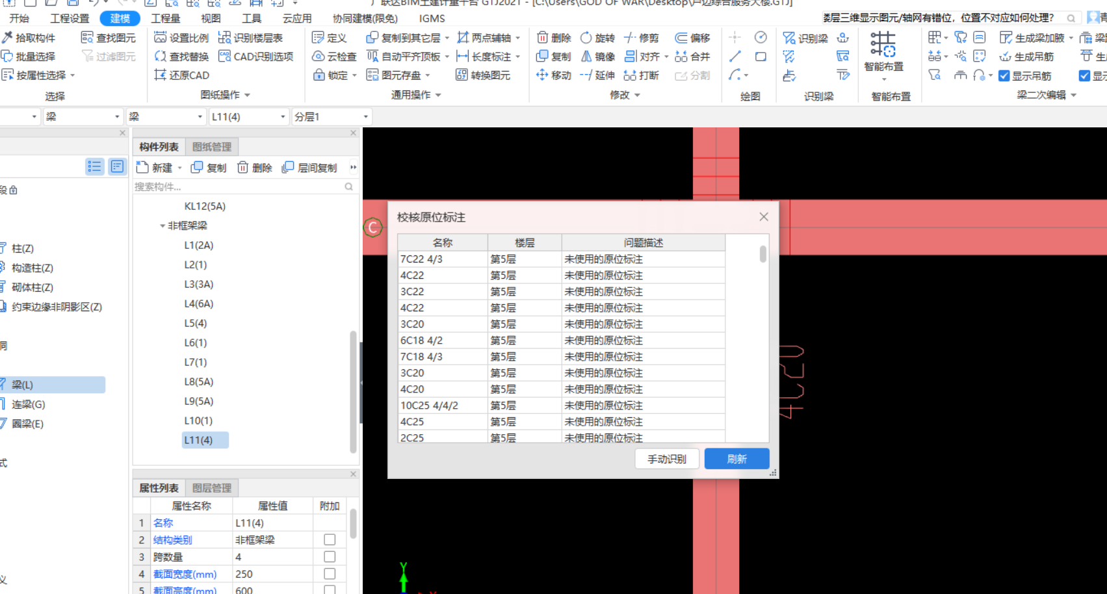Expand 按属性选择 dropdown arrow

[72, 75]
